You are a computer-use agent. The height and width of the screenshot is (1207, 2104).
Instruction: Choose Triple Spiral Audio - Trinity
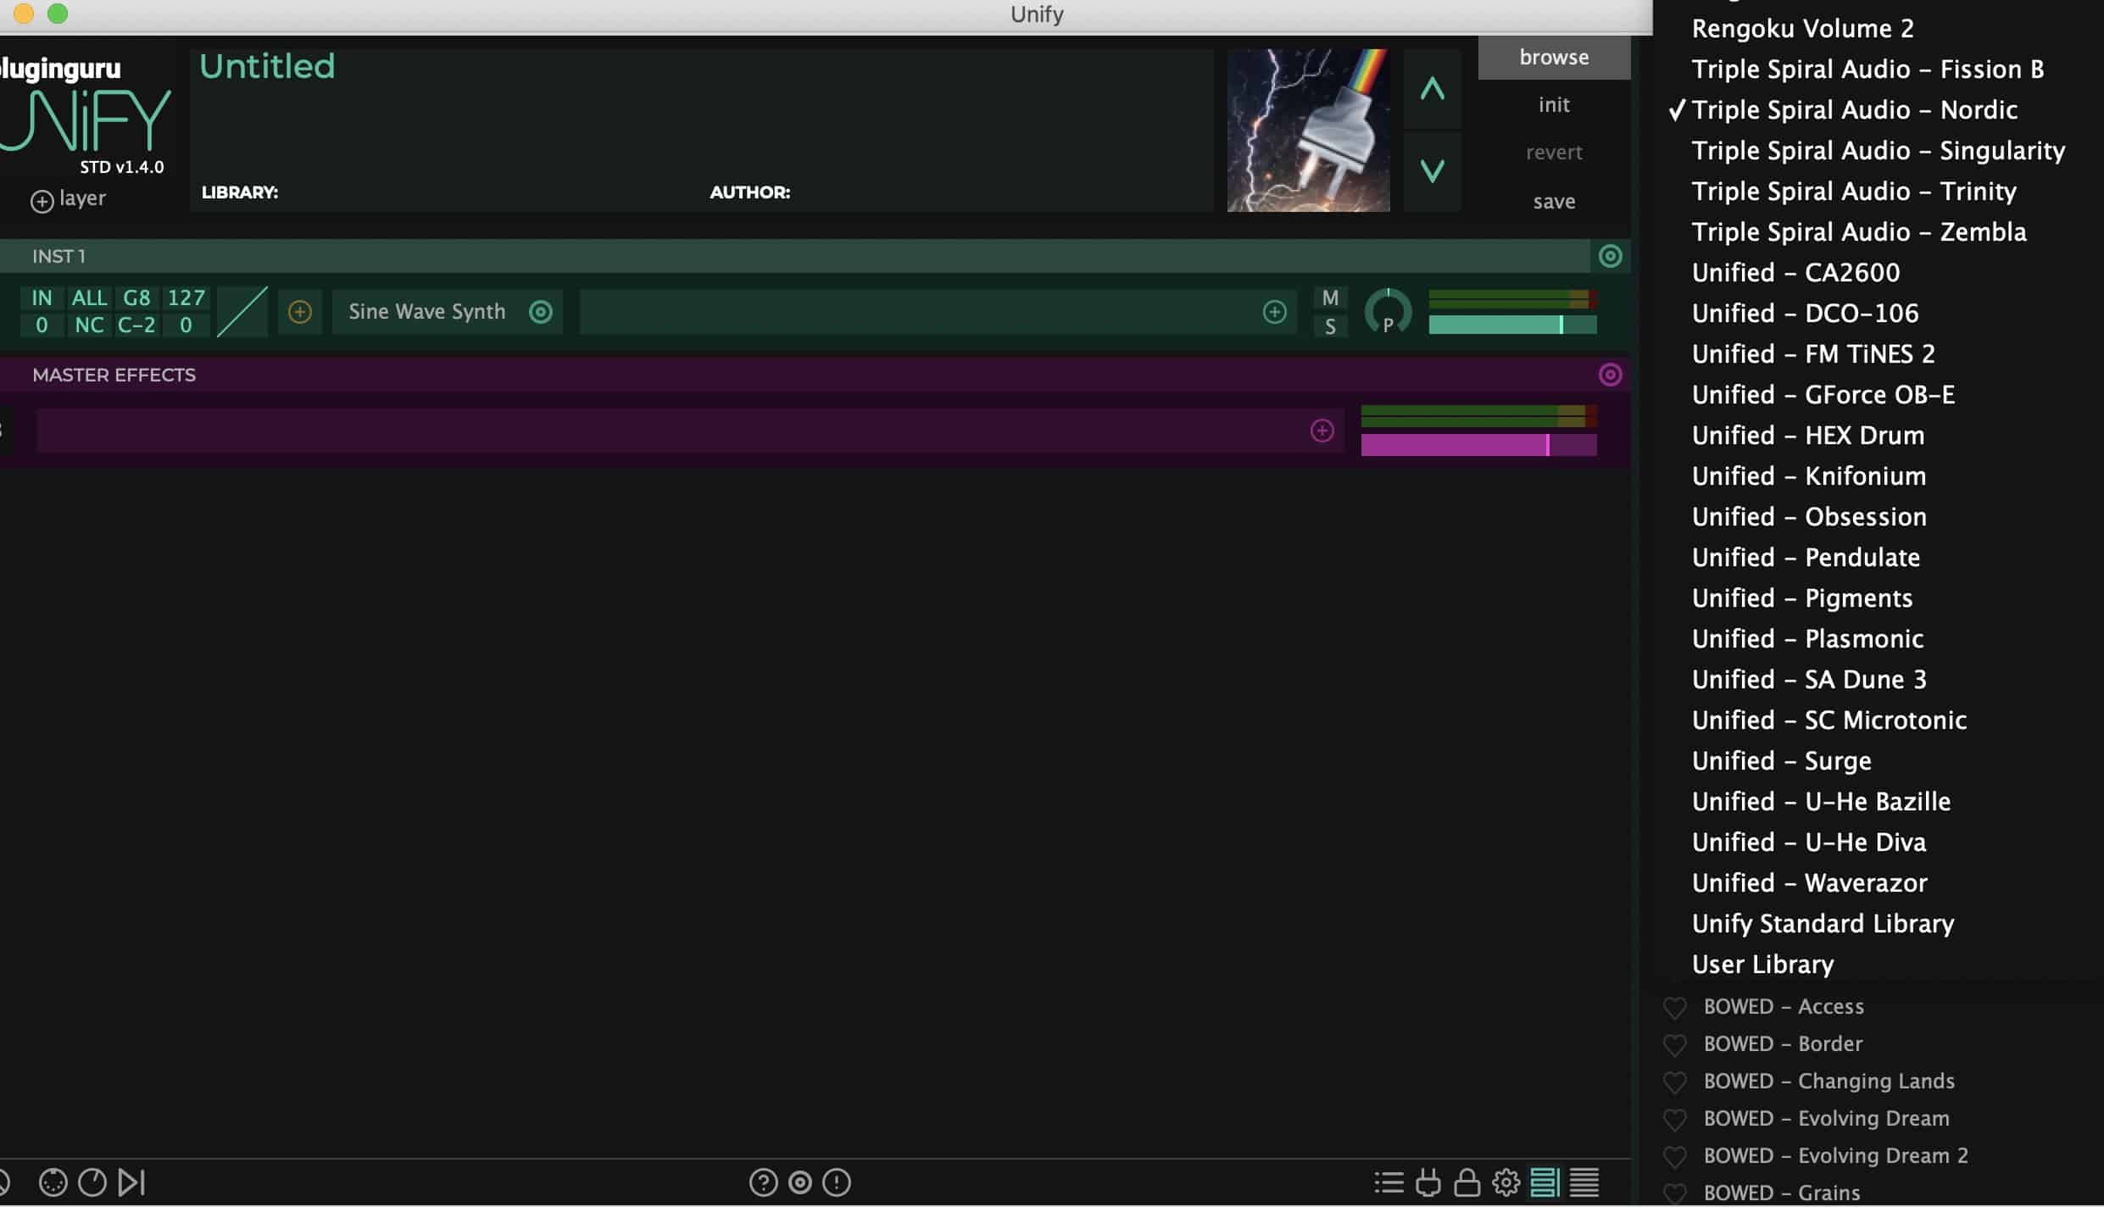1854,192
